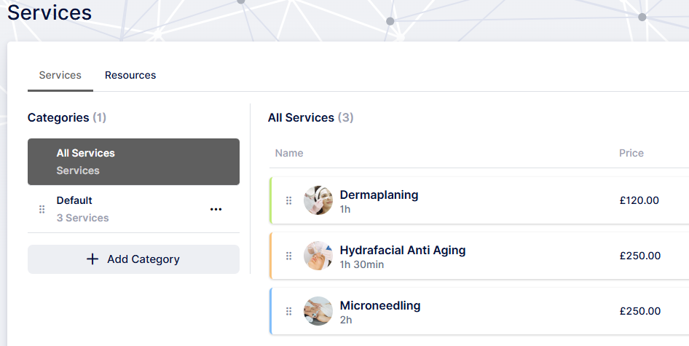
Task: Open the Dermaplaning service name
Action: tap(379, 194)
